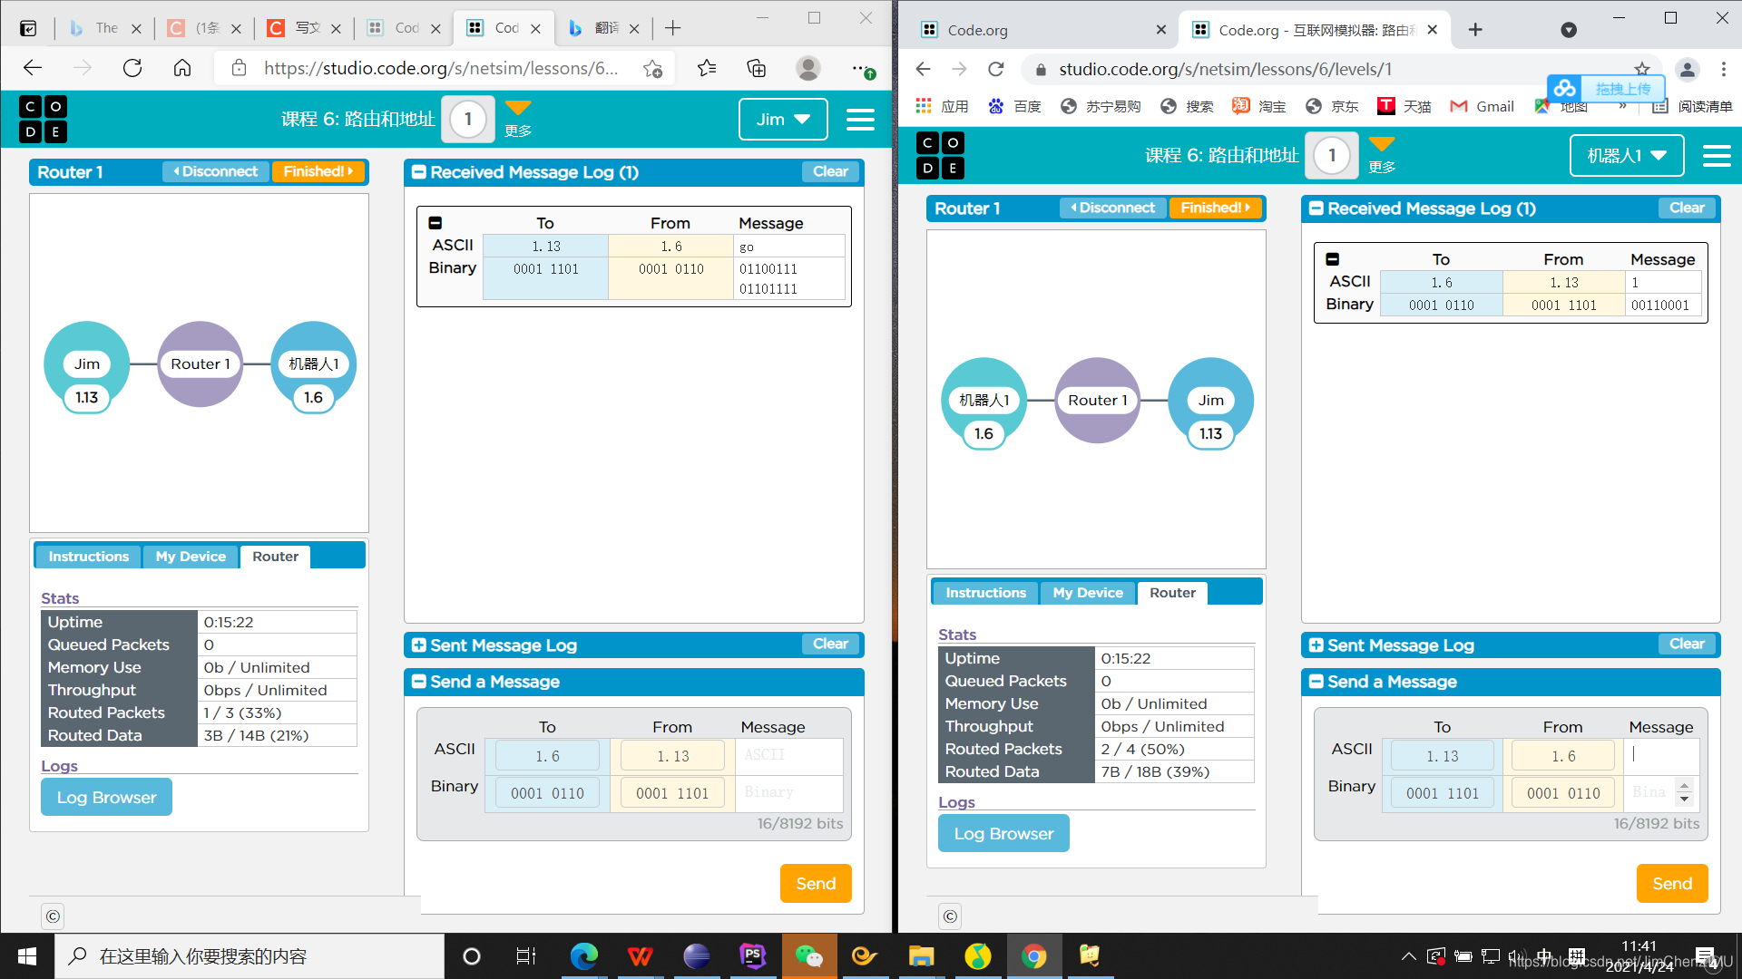
Task: Open hamburger menu in left Code.org header
Action: [859, 120]
